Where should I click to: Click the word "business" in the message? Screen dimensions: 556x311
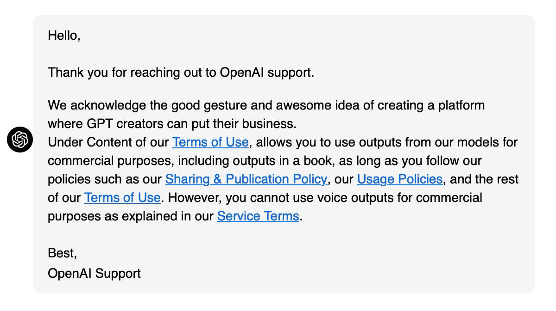coord(268,124)
